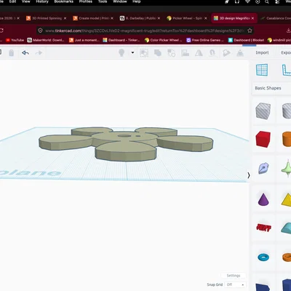
Task: Open Spotlight search in the menu bar
Action: 267,1
